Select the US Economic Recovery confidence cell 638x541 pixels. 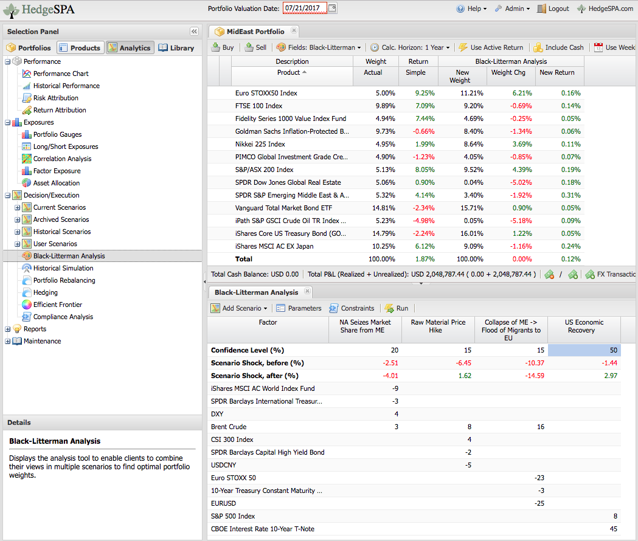point(584,350)
